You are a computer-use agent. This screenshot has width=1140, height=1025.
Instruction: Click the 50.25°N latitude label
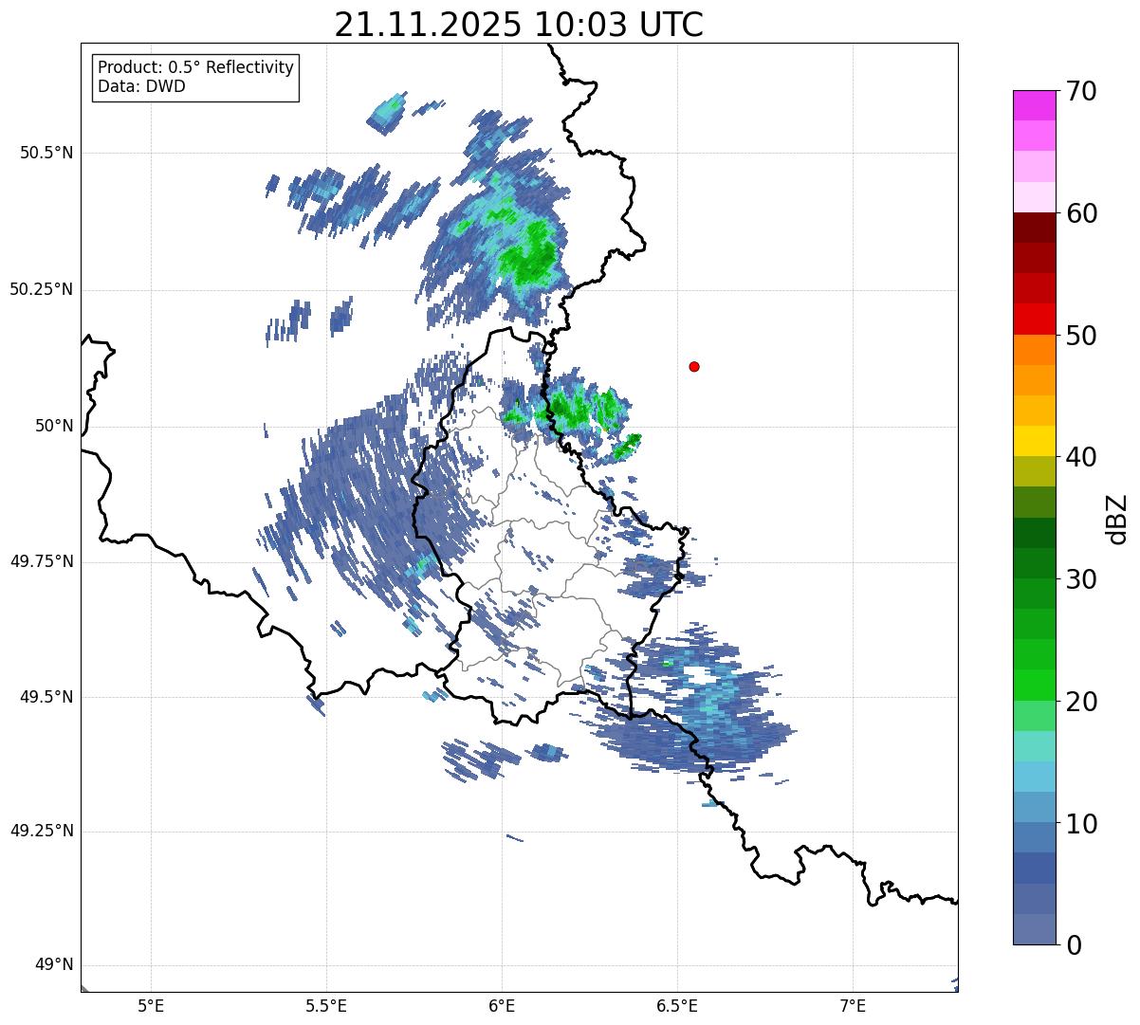[42, 289]
